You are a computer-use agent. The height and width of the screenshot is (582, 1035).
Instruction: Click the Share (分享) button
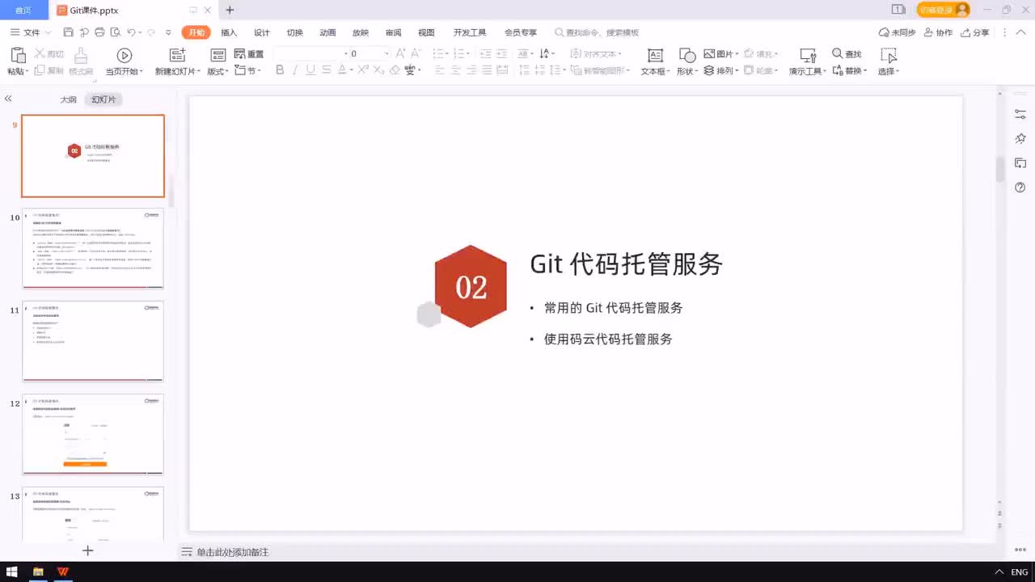pos(975,32)
